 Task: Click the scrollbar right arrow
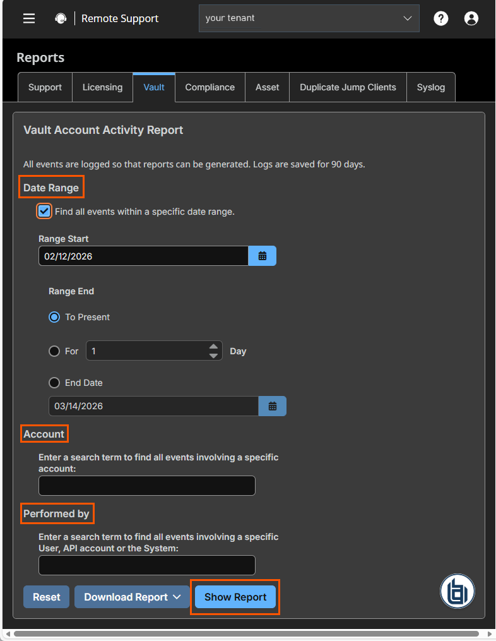[x=490, y=634]
